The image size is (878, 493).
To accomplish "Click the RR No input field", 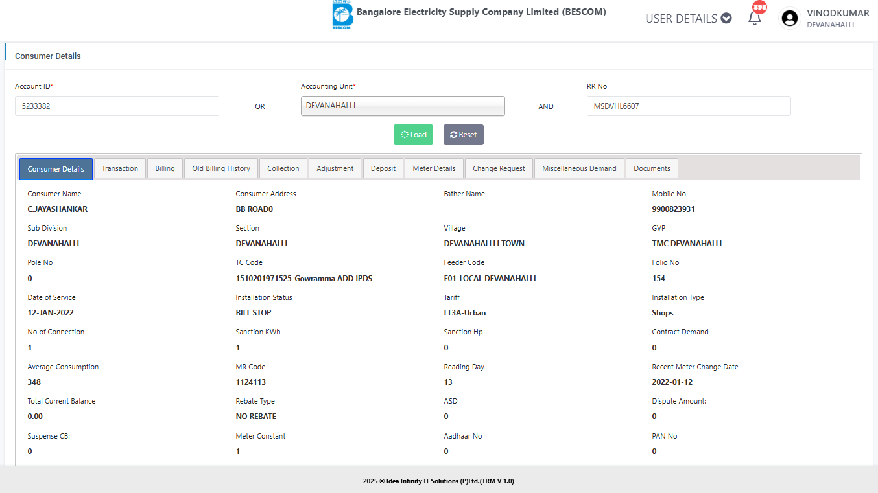I will coord(689,106).
